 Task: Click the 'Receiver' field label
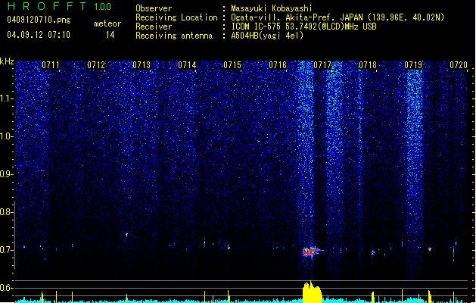pyautogui.click(x=154, y=27)
